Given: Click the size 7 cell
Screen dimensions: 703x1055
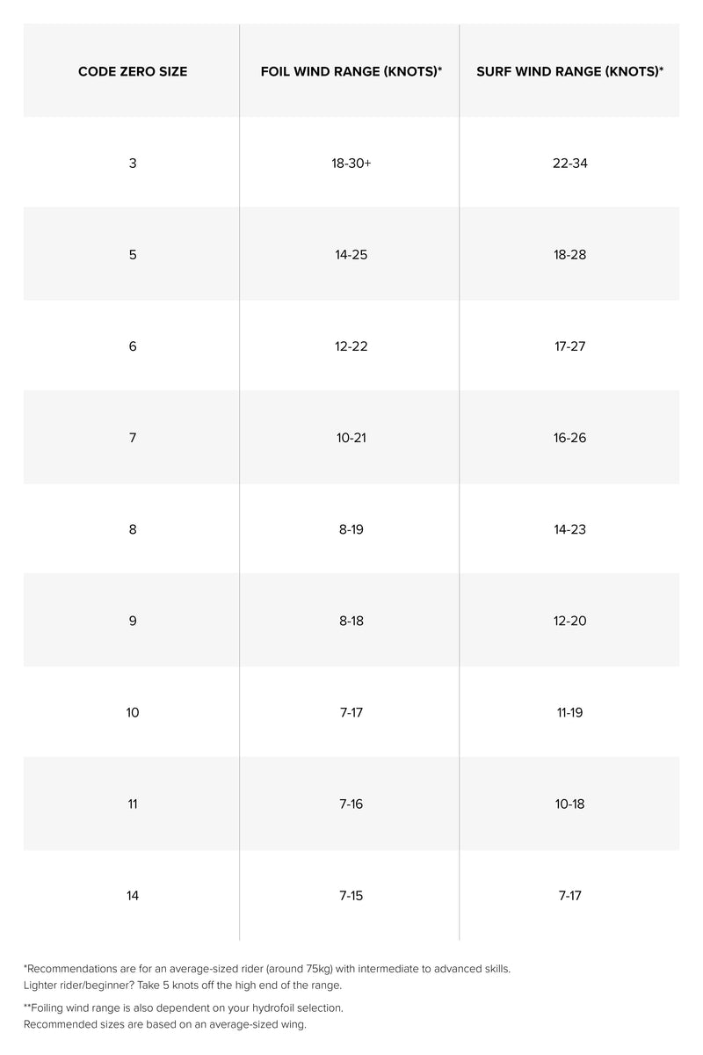Looking at the screenshot, I should click(x=133, y=438).
